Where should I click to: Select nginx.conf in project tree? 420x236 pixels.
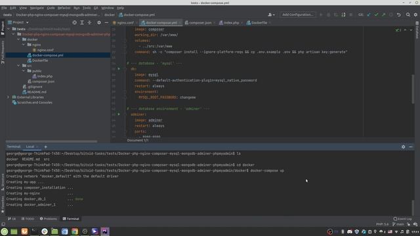43,50
